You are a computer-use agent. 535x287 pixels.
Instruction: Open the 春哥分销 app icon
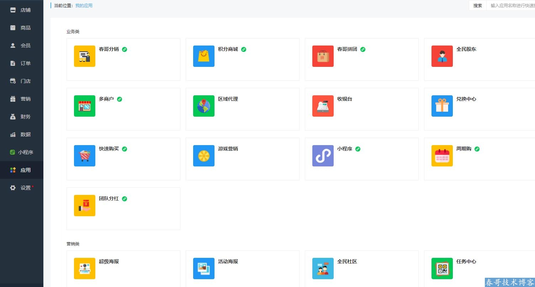[85, 56]
